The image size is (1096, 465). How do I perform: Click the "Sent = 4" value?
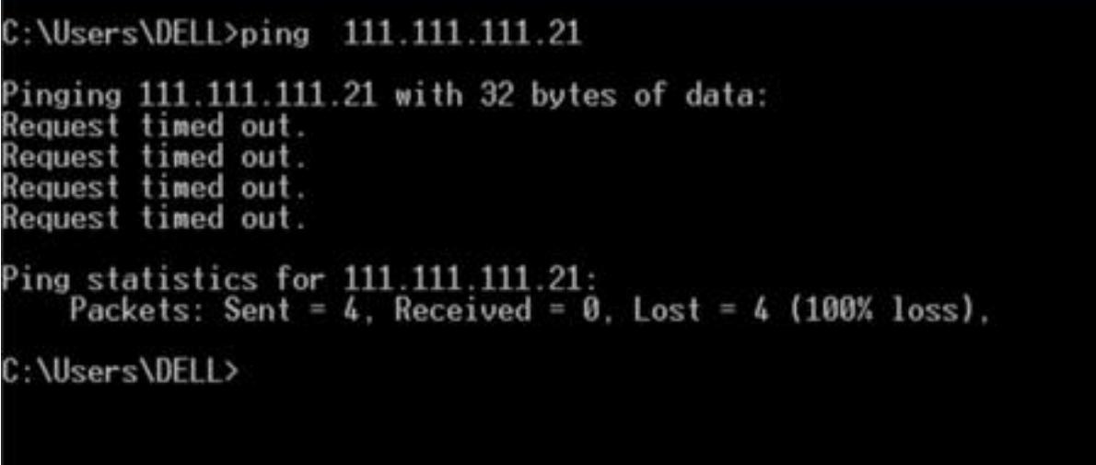[291, 310]
